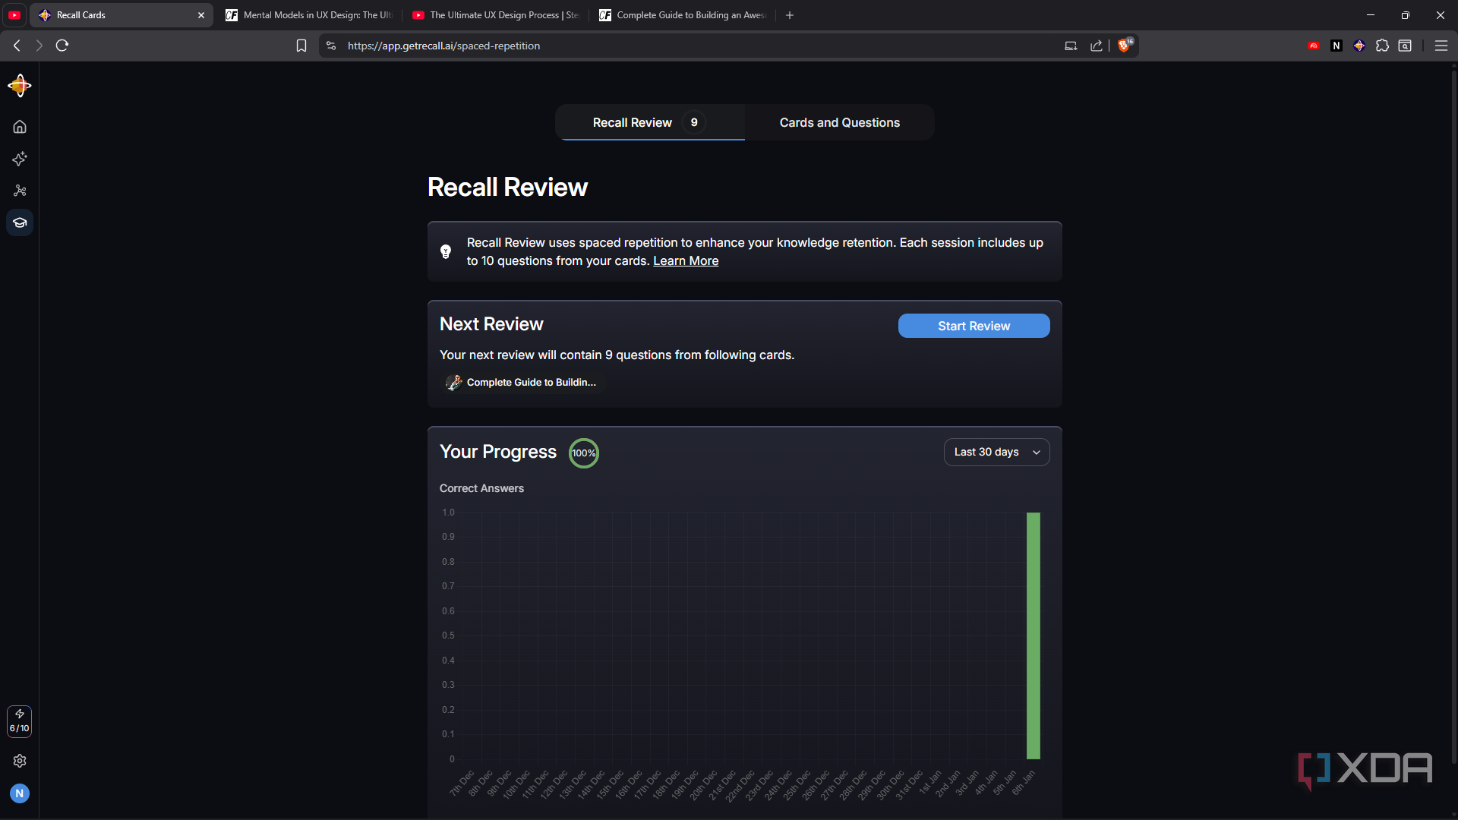Click the browser forward arrow
Screen dimensions: 1458x820
tap(39, 46)
